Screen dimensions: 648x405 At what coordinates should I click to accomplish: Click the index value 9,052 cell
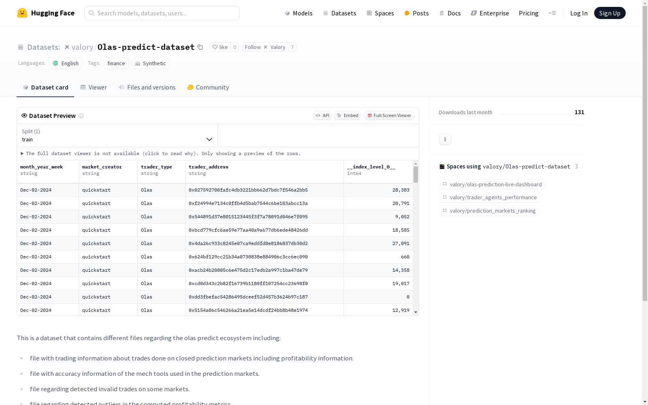(x=378, y=217)
